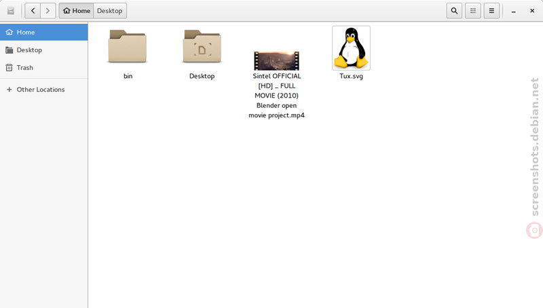Click the Files app icon at top left
The image size is (543, 308).
pos(11,11)
